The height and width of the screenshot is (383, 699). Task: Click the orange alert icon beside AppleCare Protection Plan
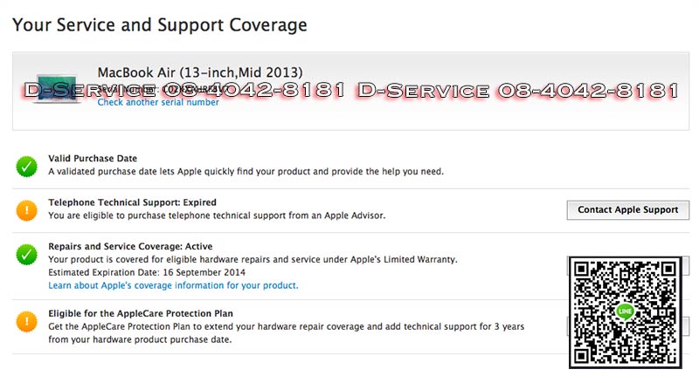[x=27, y=321]
